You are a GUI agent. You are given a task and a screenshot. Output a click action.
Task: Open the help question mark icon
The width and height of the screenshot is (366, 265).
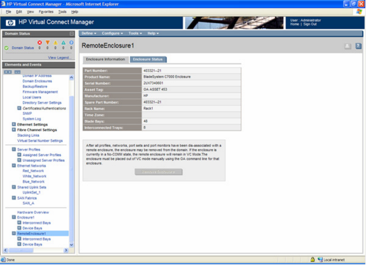[358, 46]
